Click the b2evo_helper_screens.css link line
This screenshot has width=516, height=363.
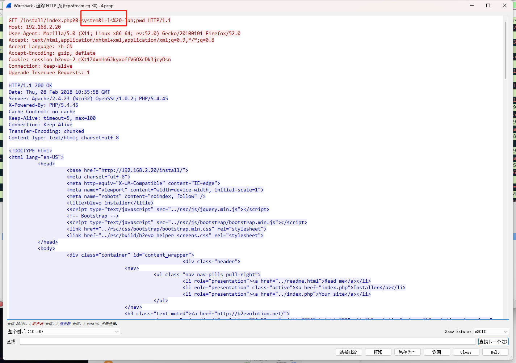(165, 235)
